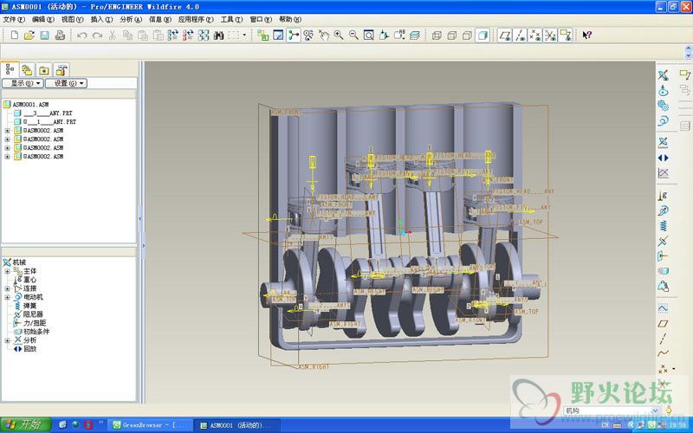Viewport: 693px width, 433px height.
Task: Click the Zoom In magnifier icon
Action: (339, 35)
